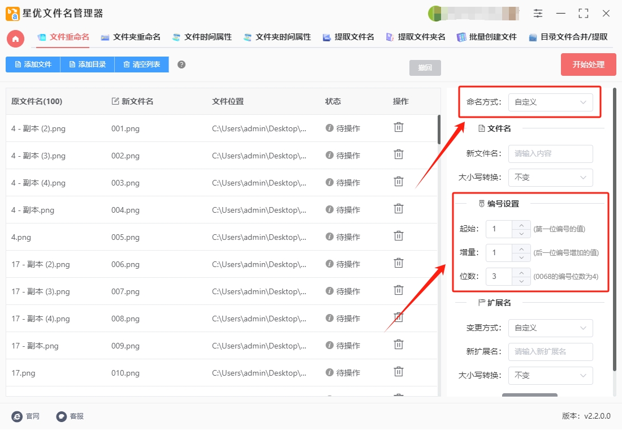Switch to 提取文件夹名 tab
The image size is (622, 430).
coord(416,37)
